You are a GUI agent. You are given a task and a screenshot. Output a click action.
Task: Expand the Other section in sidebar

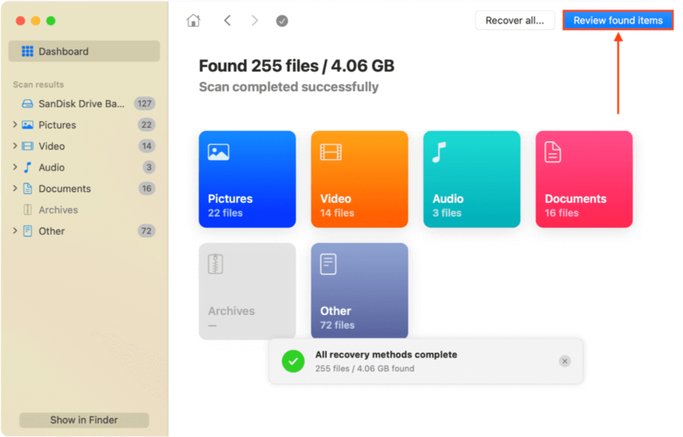[15, 231]
